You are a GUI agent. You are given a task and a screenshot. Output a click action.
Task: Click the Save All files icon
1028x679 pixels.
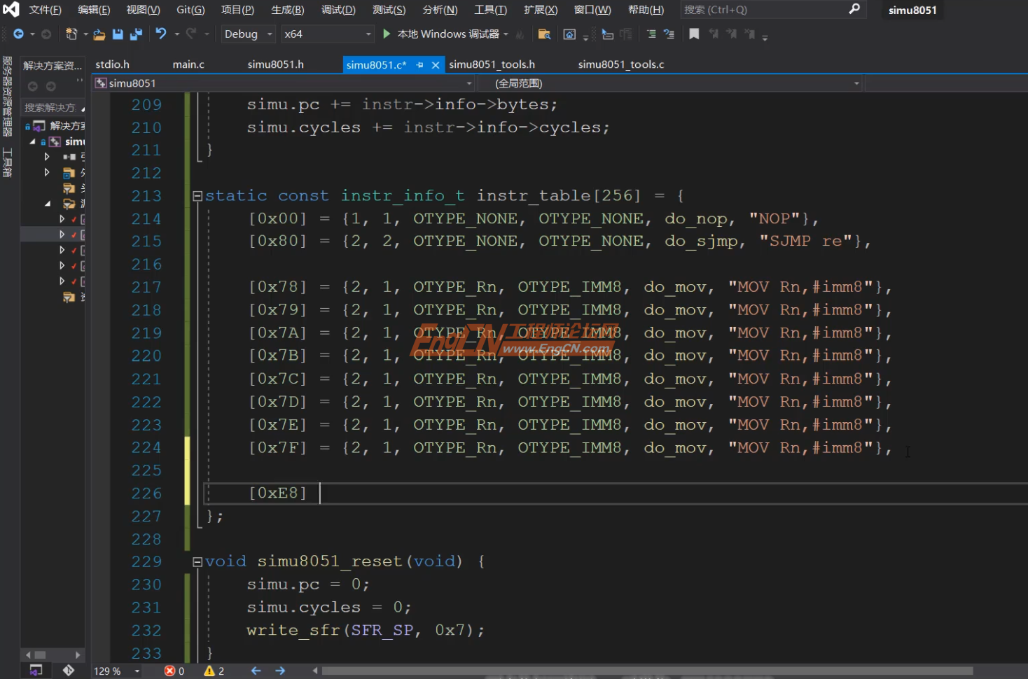coord(135,34)
